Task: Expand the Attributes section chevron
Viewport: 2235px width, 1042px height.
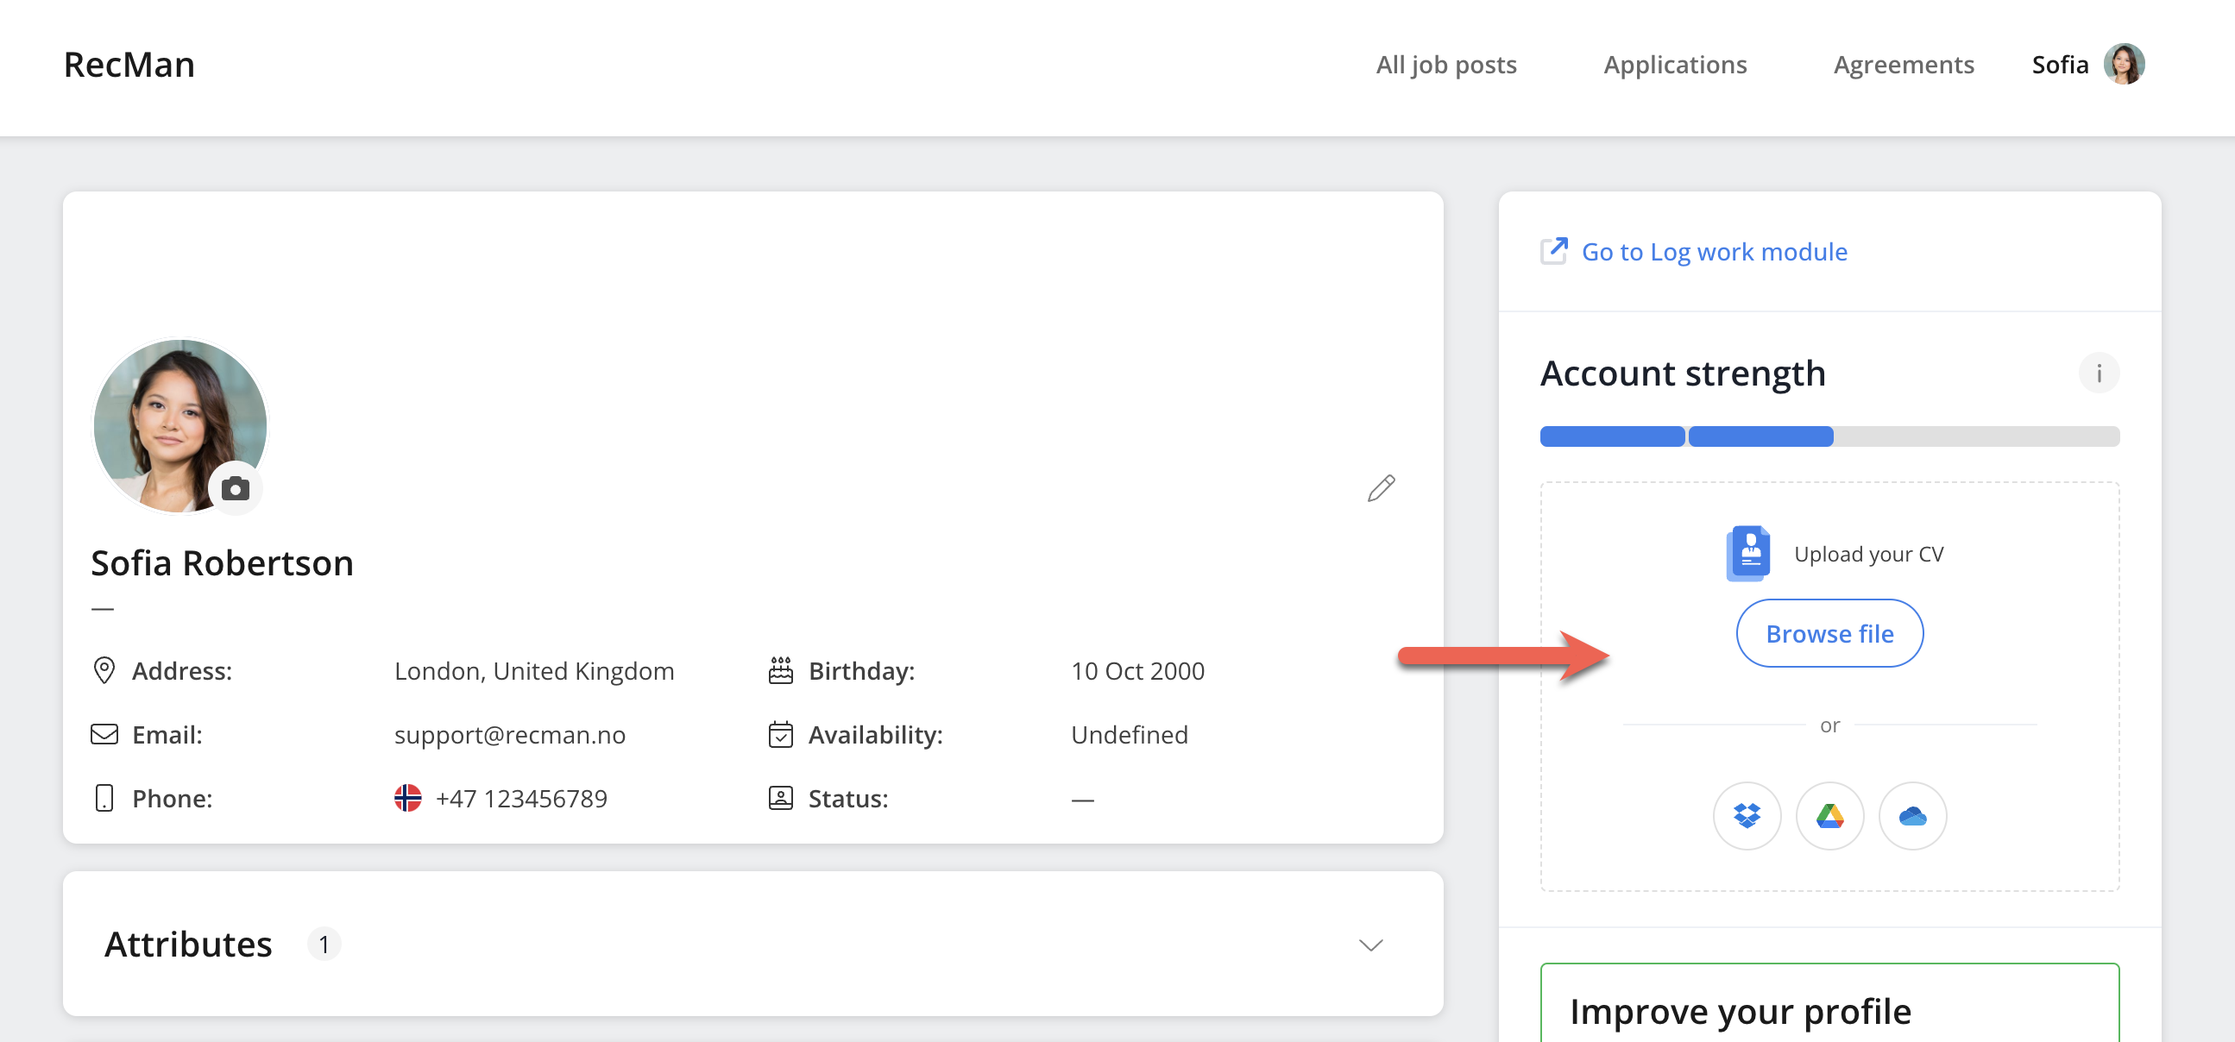Action: tap(1370, 945)
